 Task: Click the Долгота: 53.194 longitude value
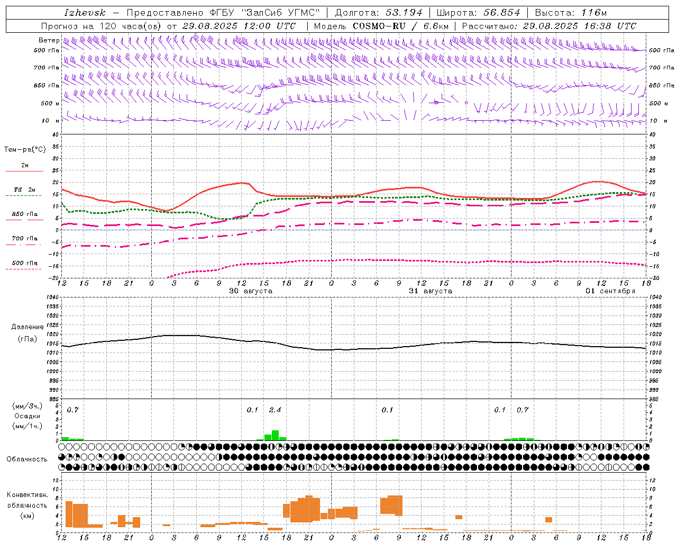click(x=379, y=13)
